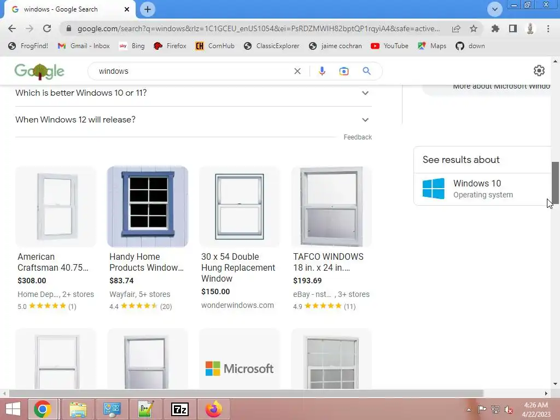The height and width of the screenshot is (420, 560).
Task: Click the Google logo
Action: coord(39,71)
